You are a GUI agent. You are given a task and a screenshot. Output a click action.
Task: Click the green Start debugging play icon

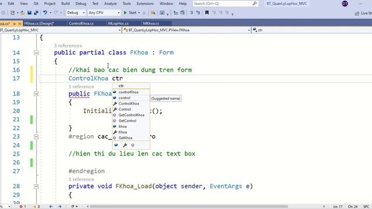pyautogui.click(x=126, y=13)
